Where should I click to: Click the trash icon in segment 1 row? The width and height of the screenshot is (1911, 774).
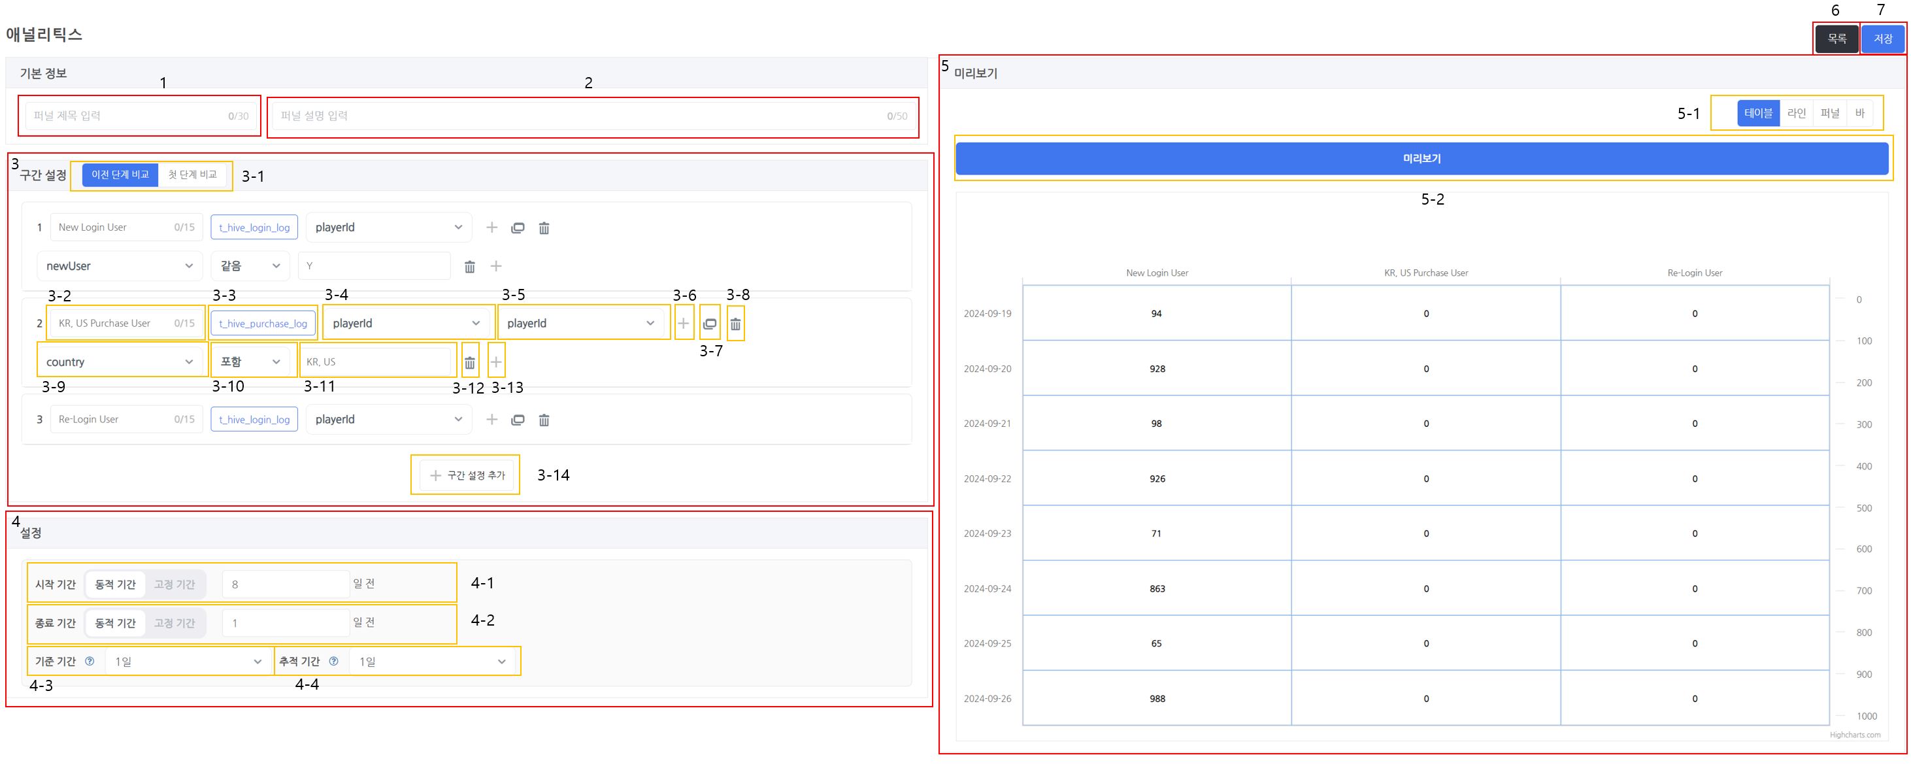pyautogui.click(x=544, y=228)
